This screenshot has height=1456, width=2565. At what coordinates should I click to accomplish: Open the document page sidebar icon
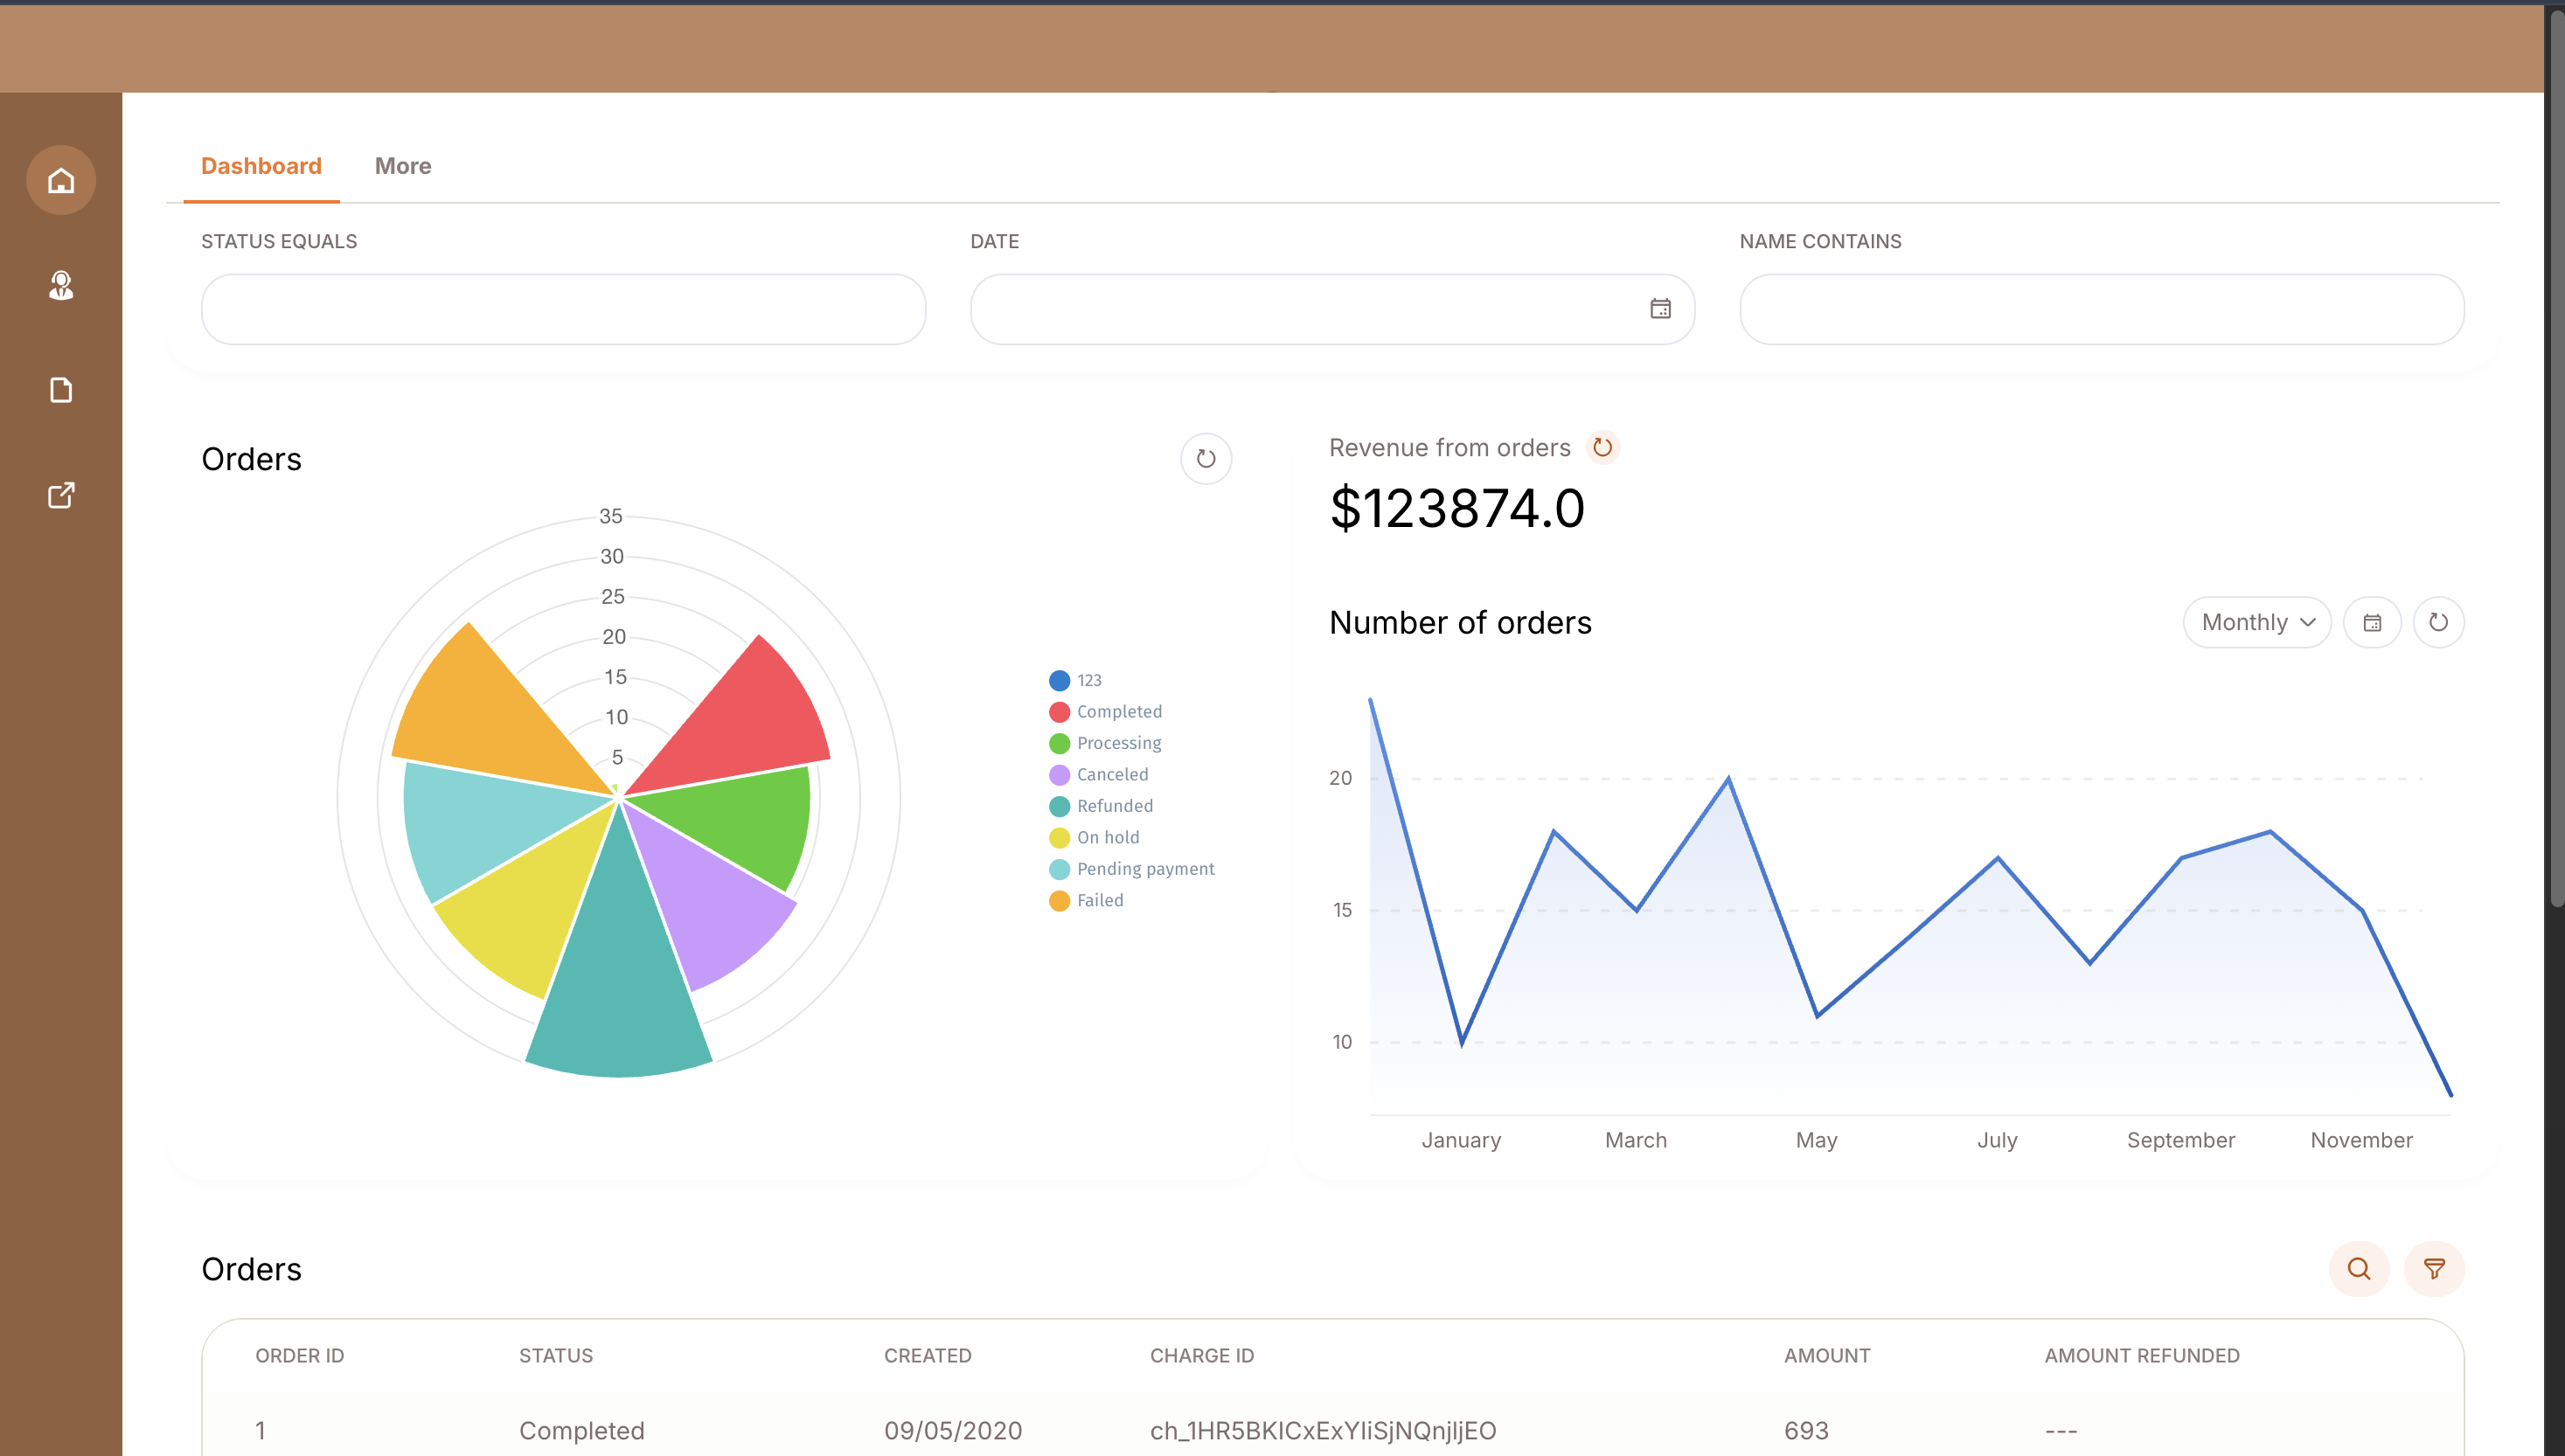pyautogui.click(x=61, y=390)
